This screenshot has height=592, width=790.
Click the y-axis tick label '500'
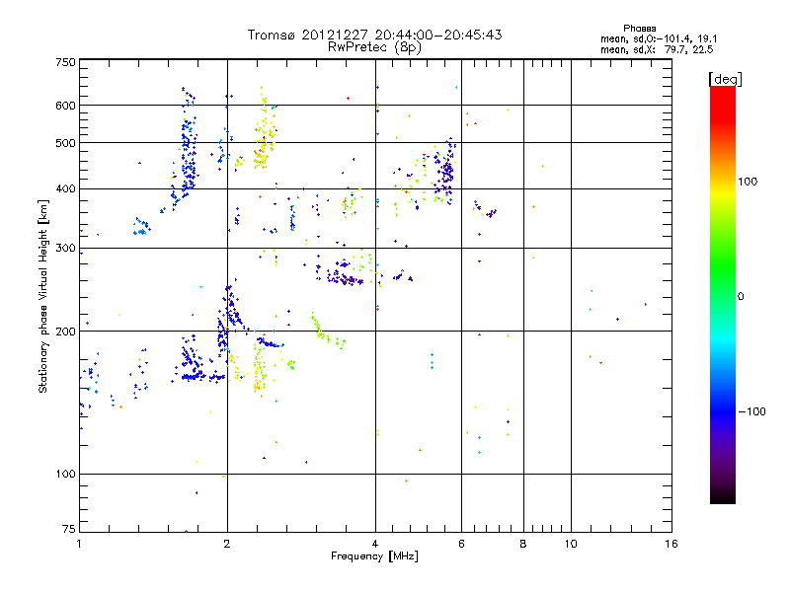(65, 143)
